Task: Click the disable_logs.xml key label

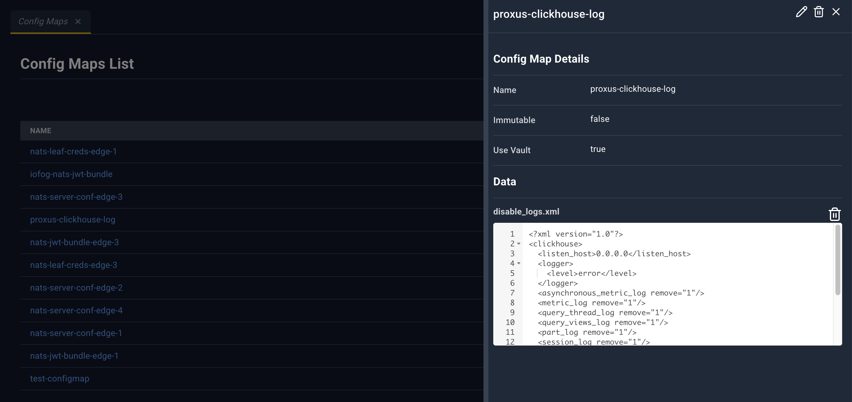Action: coord(526,211)
